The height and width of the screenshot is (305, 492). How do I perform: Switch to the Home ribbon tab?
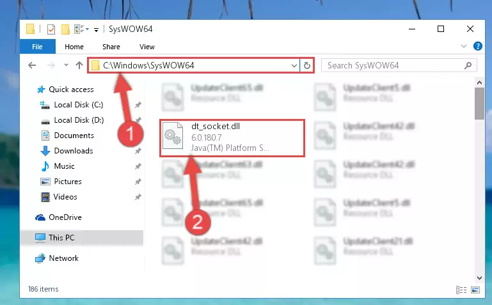(x=74, y=47)
